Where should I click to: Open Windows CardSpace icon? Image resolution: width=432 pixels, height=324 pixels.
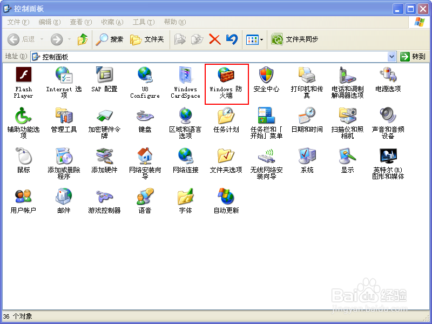[185, 83]
